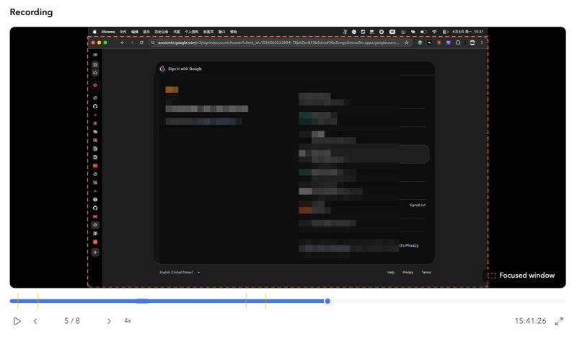Click the orange-highlighted sidebar icon
This screenshot has height=339, width=577.
tap(95, 85)
